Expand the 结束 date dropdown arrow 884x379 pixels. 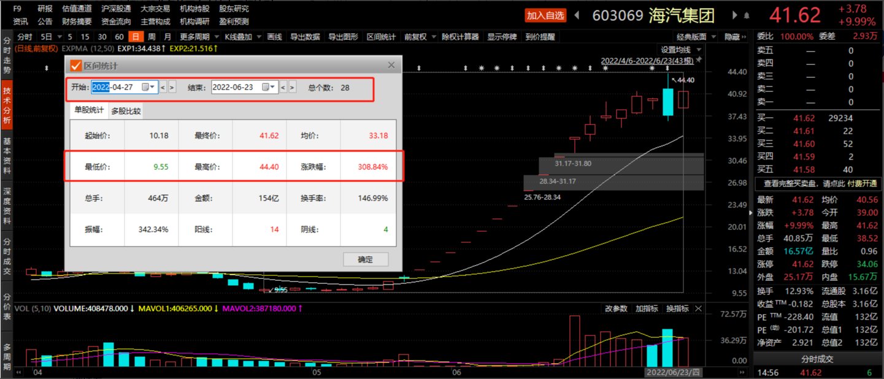coord(273,87)
